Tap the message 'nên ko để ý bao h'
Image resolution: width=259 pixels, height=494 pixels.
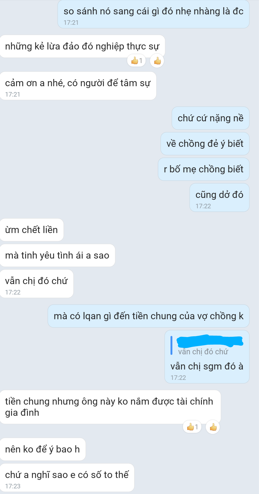click(43, 449)
